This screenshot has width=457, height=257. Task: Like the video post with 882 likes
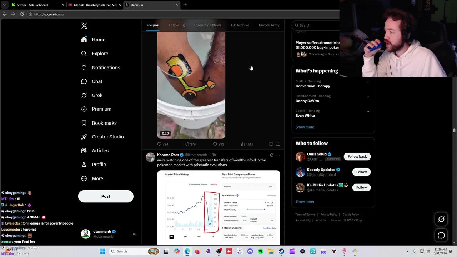218,144
